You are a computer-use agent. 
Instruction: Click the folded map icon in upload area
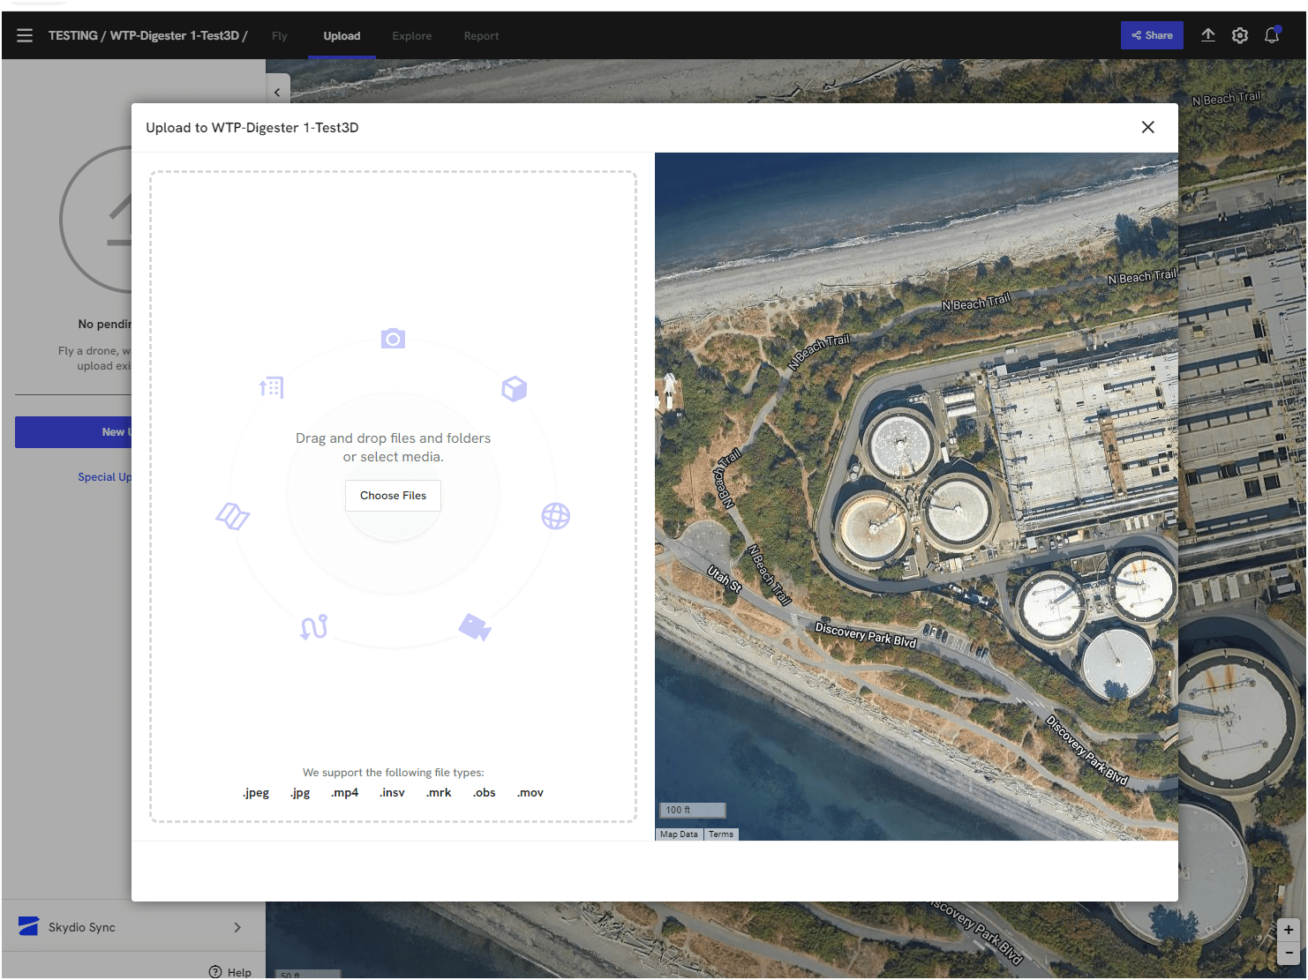(232, 516)
